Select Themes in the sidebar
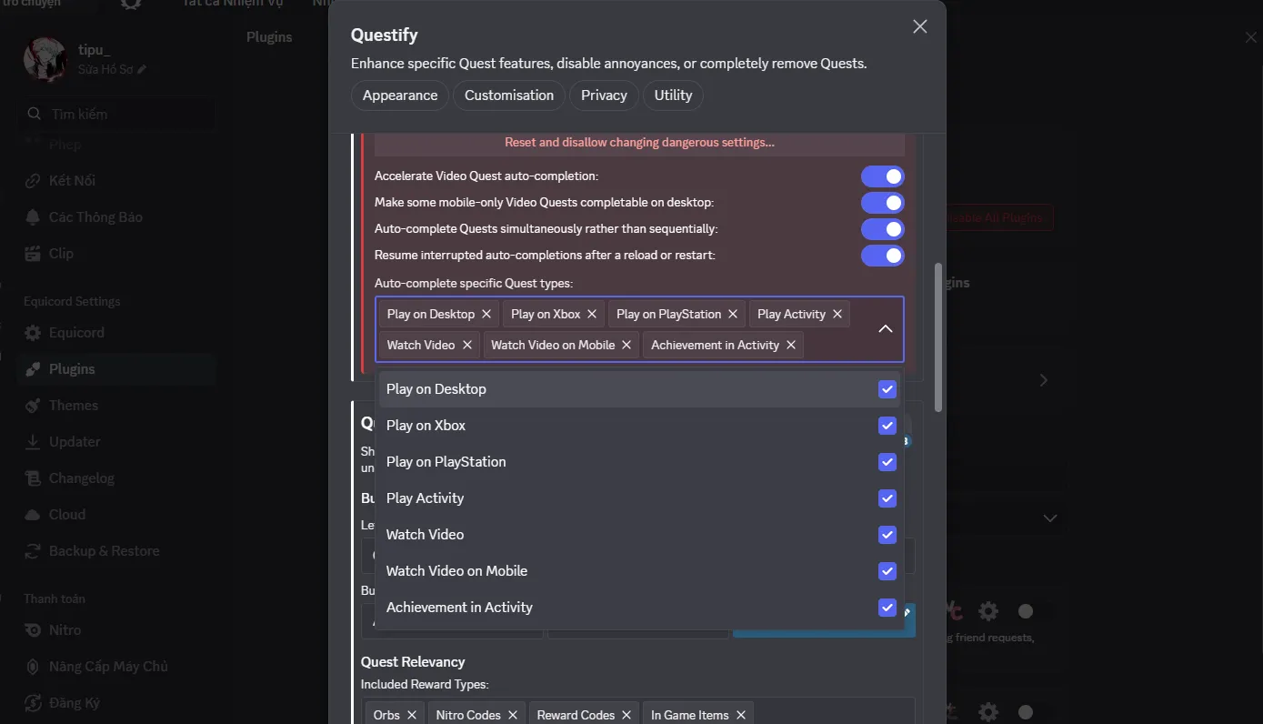 pos(116,406)
